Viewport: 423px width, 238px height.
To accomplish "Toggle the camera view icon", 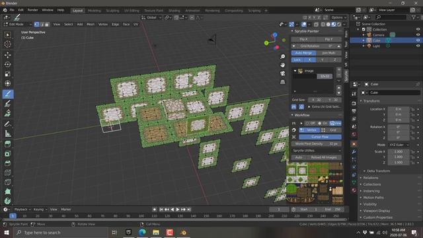I will point(282,73).
